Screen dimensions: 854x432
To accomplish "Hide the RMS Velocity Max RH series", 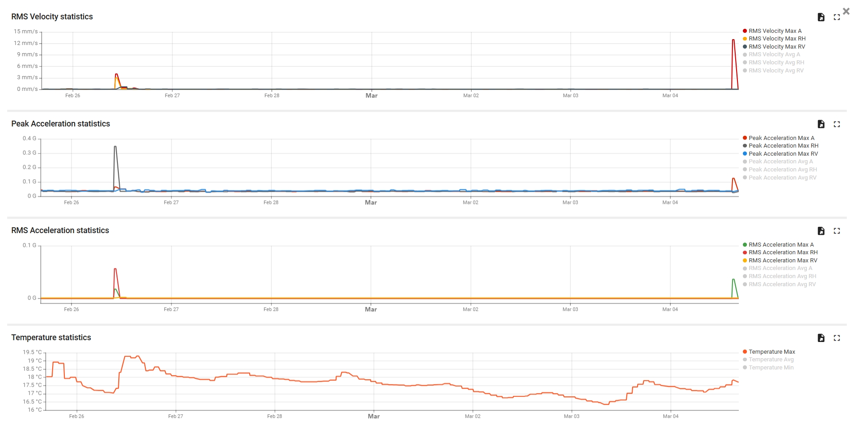I will pos(777,39).
